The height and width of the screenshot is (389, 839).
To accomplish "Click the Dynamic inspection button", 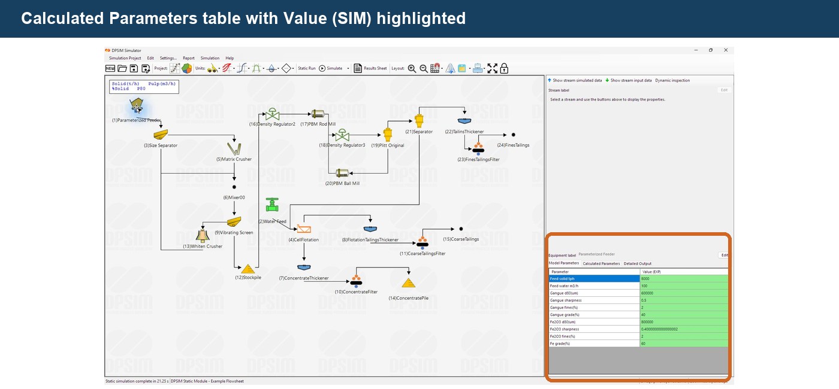I will (x=672, y=80).
